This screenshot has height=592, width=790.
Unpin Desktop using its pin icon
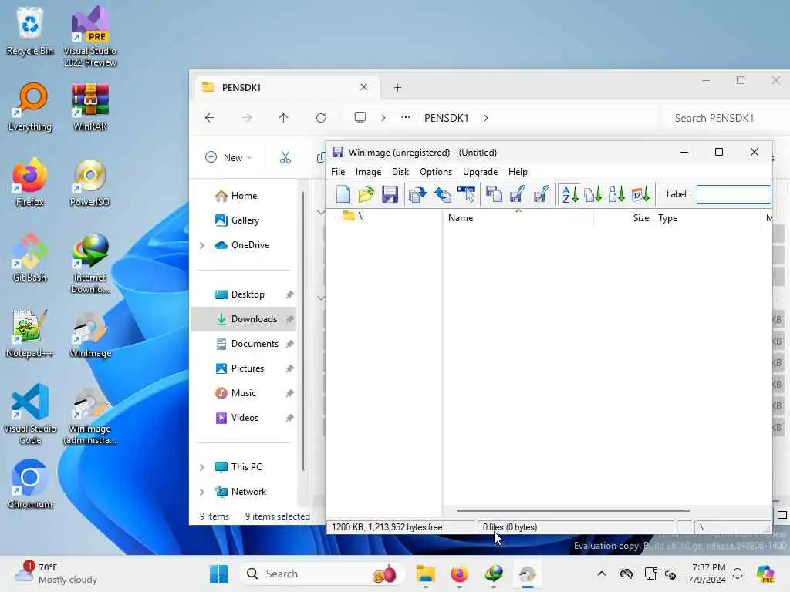tap(290, 294)
